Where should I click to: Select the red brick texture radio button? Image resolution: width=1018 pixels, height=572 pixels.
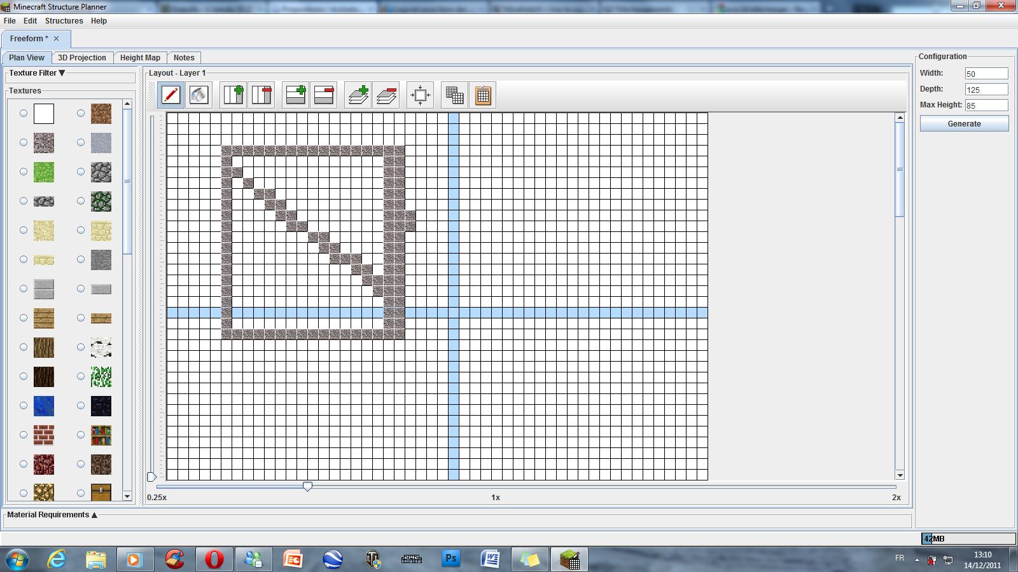(24, 435)
